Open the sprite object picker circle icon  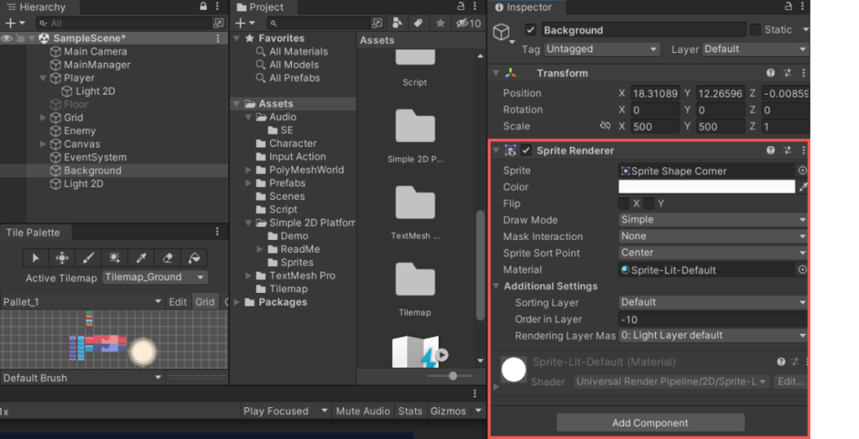(802, 170)
